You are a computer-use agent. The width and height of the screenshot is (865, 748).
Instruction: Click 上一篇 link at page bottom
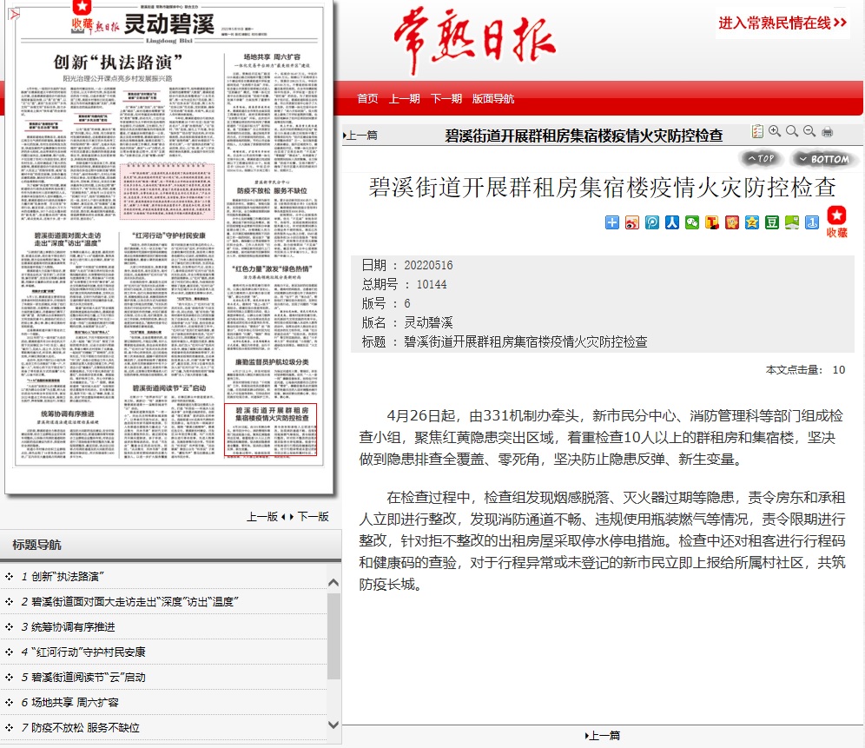[x=603, y=735]
